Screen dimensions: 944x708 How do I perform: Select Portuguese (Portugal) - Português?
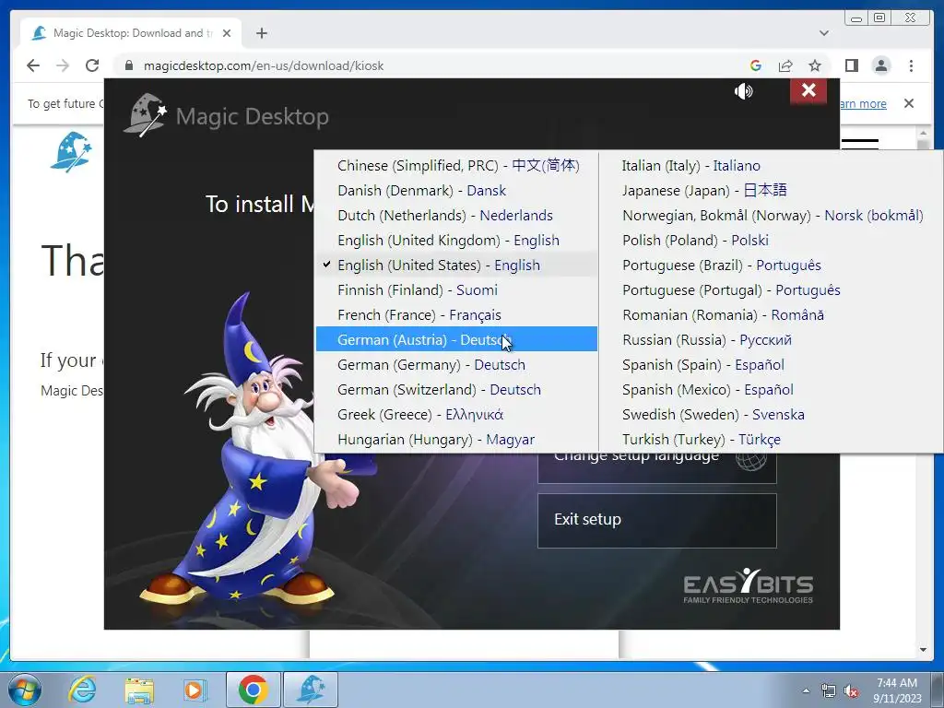coord(772,289)
